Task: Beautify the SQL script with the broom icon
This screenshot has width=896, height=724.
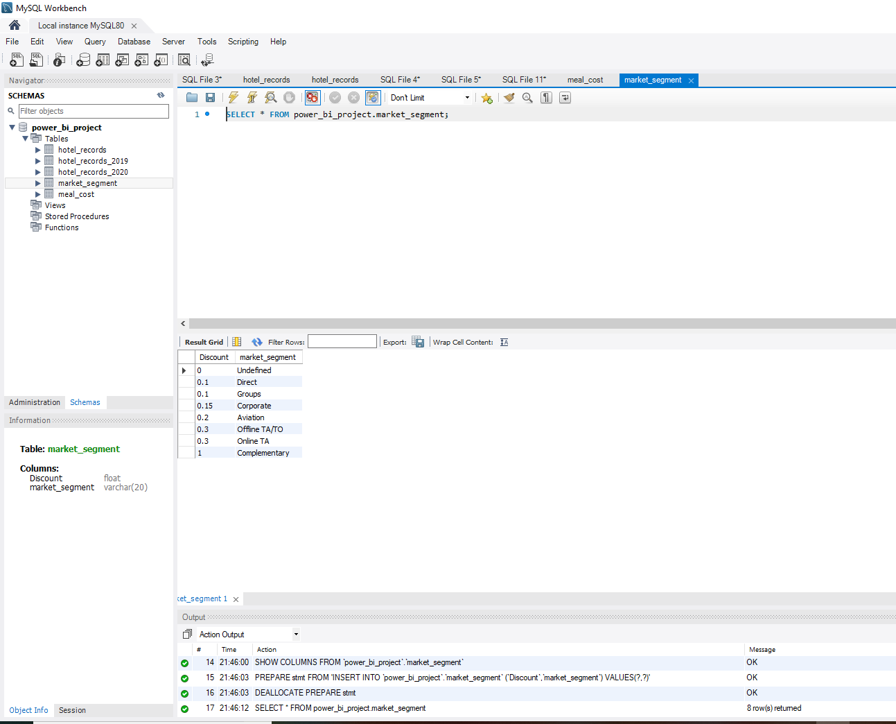Action: pos(509,97)
